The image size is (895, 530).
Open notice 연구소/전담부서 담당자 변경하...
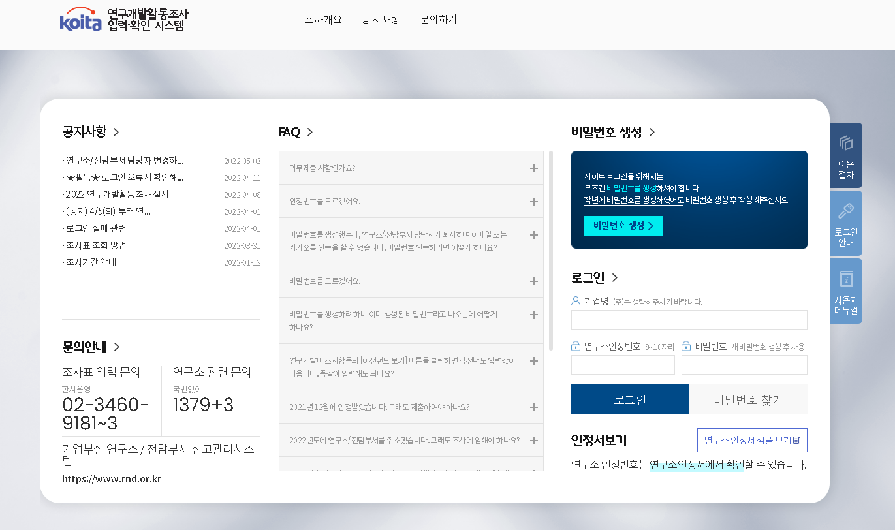click(123, 161)
